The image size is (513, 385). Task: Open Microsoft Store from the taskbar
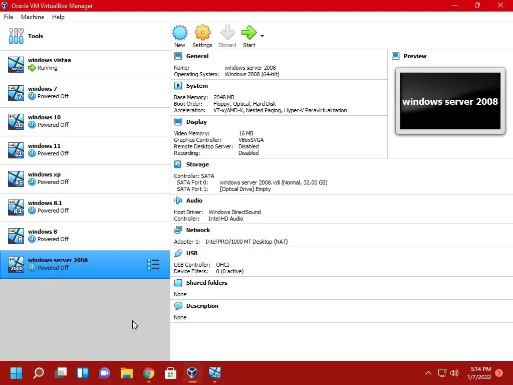pos(170,373)
